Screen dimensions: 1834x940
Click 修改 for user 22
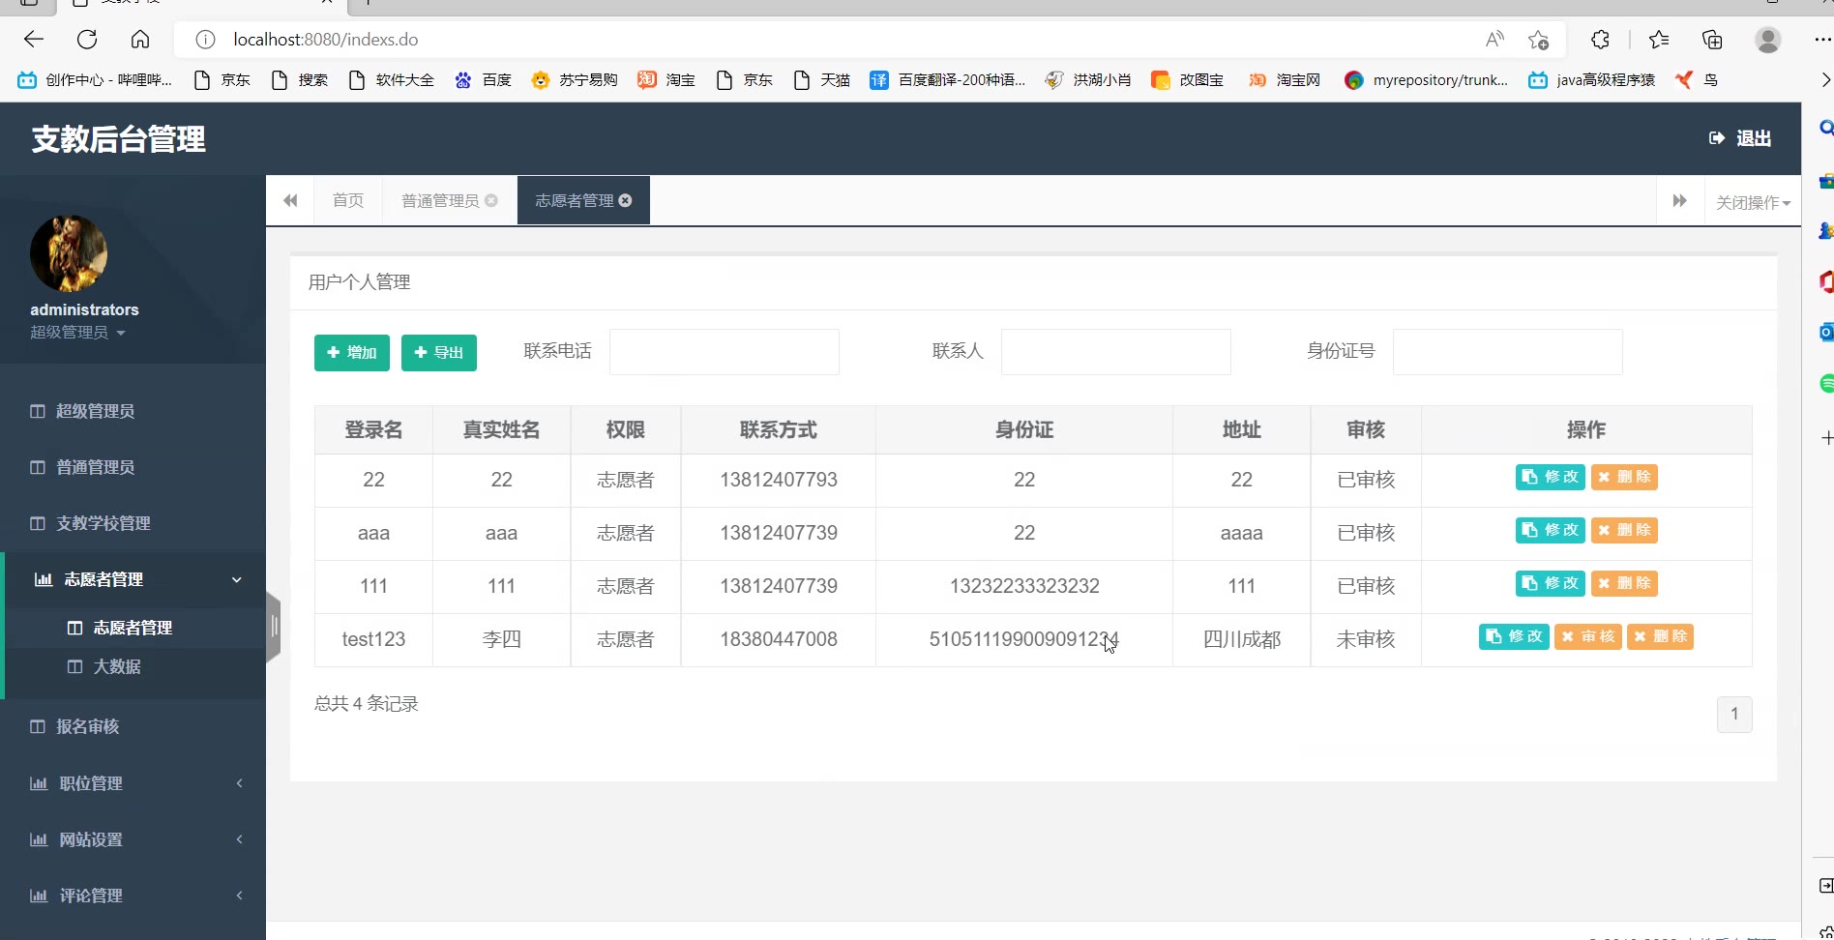click(1551, 477)
